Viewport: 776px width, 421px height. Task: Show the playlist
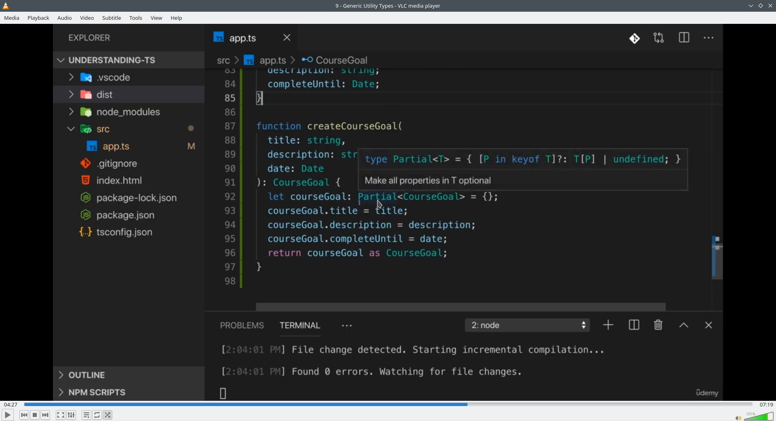(86, 415)
